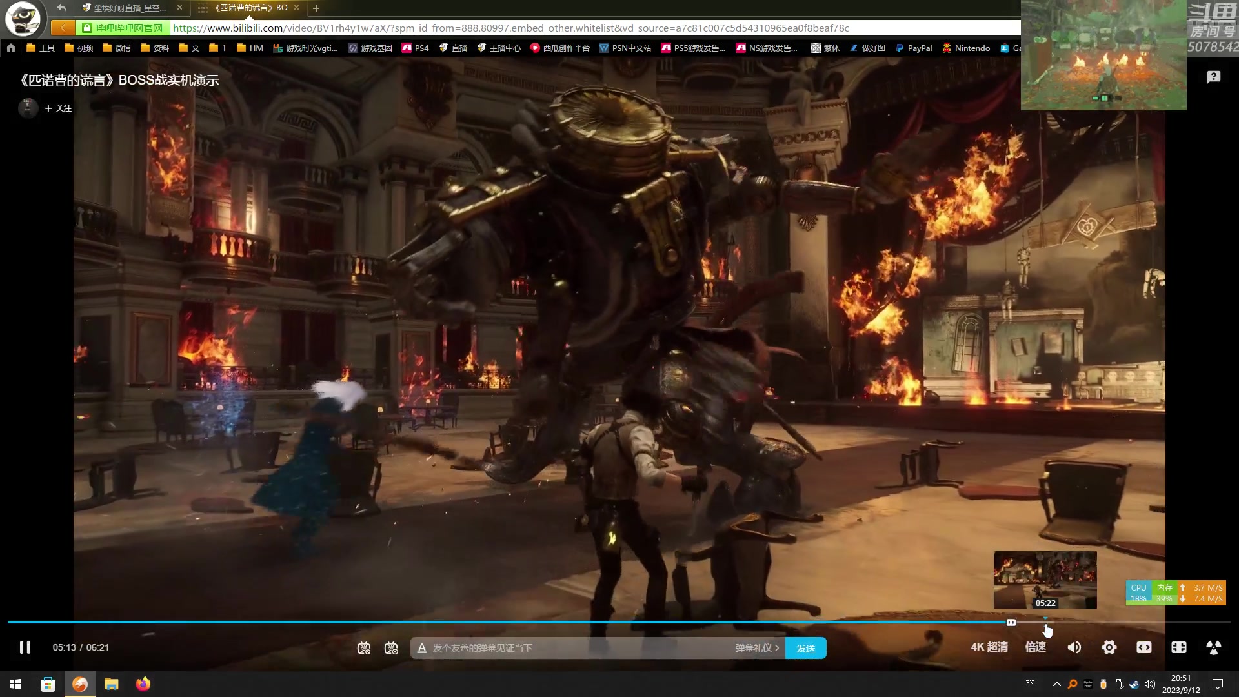Click the Steam tray icon
Image resolution: width=1239 pixels, height=697 pixels.
[1134, 684]
